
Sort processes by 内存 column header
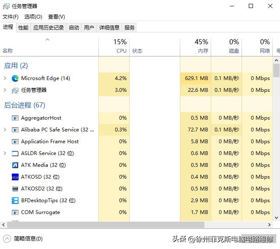[196, 47]
